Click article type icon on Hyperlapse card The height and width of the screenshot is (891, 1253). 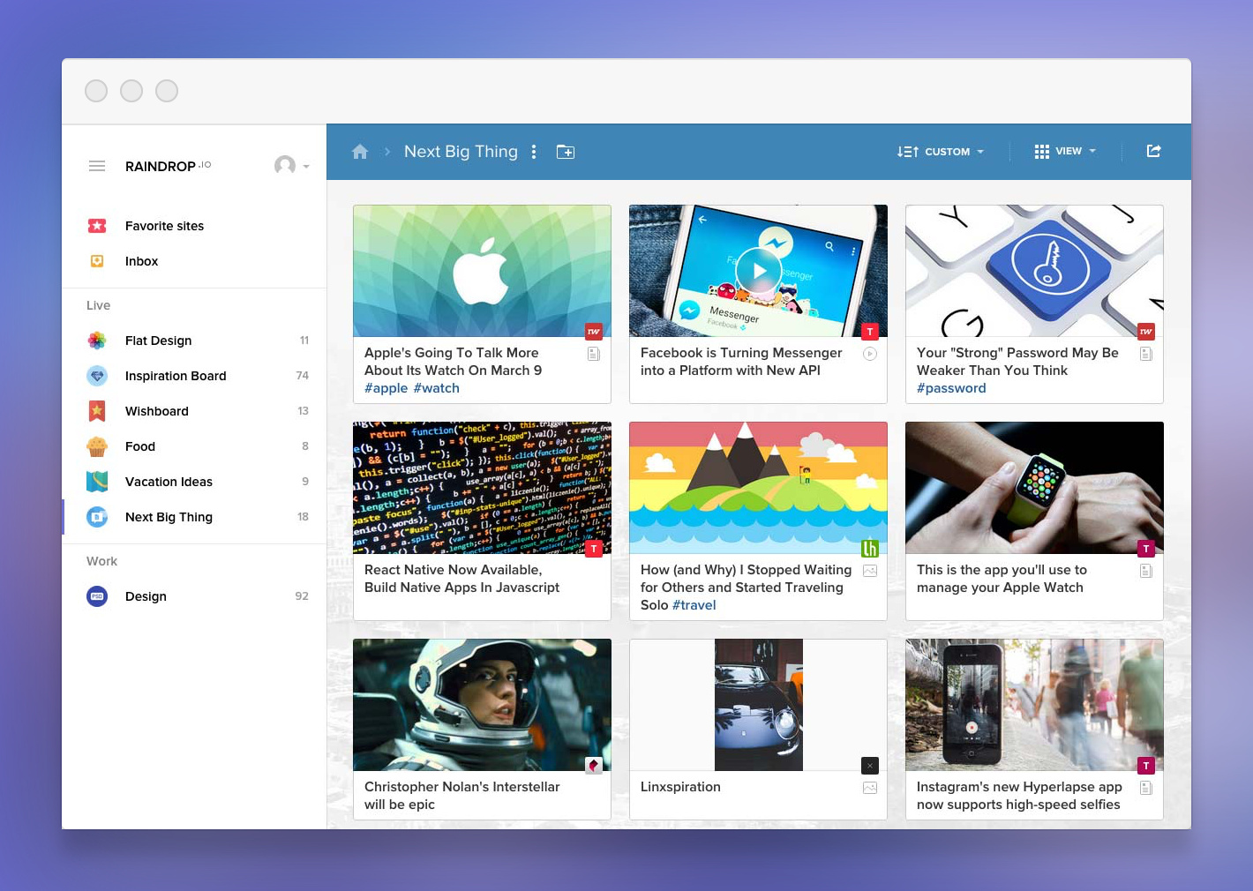1146,788
